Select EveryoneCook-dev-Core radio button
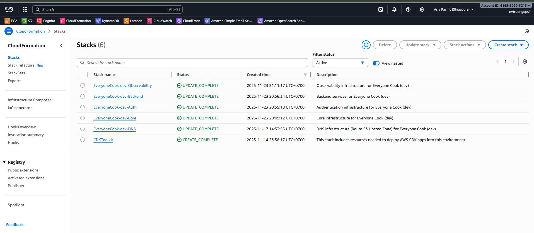This screenshot has height=233, width=534. pyautogui.click(x=83, y=118)
